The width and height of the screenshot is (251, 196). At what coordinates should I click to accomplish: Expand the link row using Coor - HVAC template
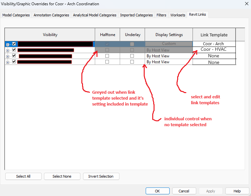click(8, 50)
